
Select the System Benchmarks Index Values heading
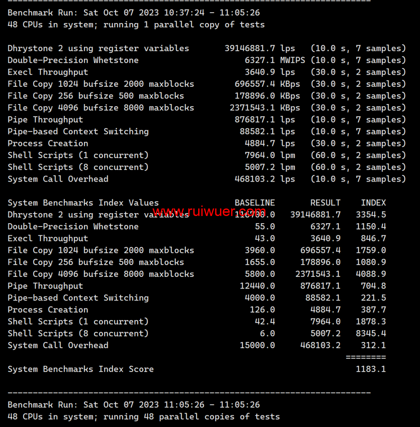click(x=83, y=203)
